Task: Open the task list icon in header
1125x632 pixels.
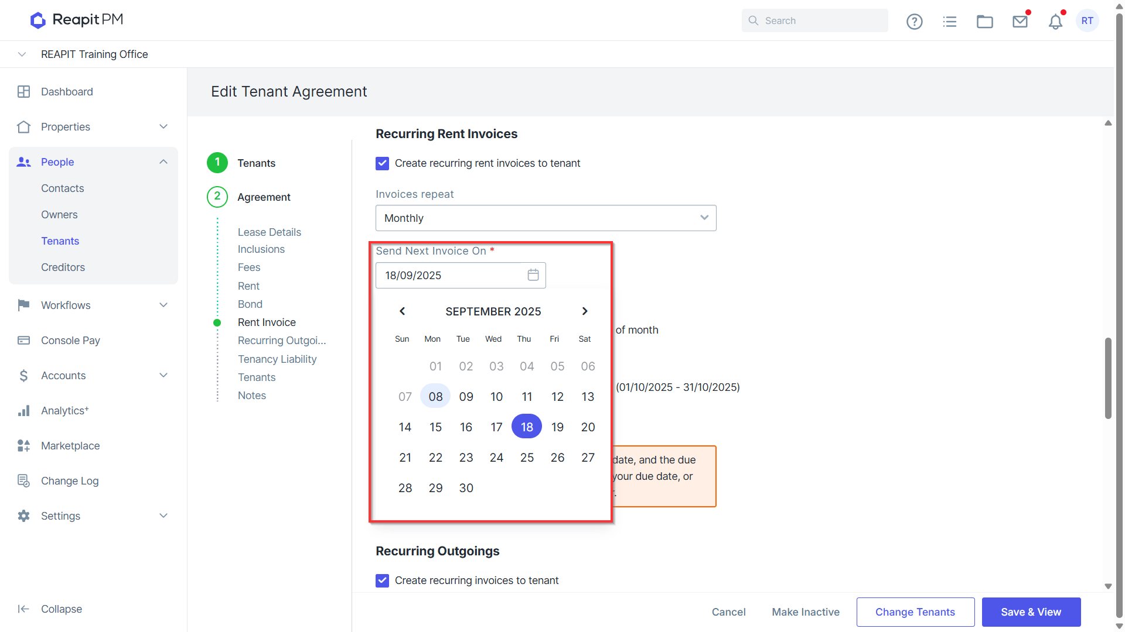Action: point(950,21)
